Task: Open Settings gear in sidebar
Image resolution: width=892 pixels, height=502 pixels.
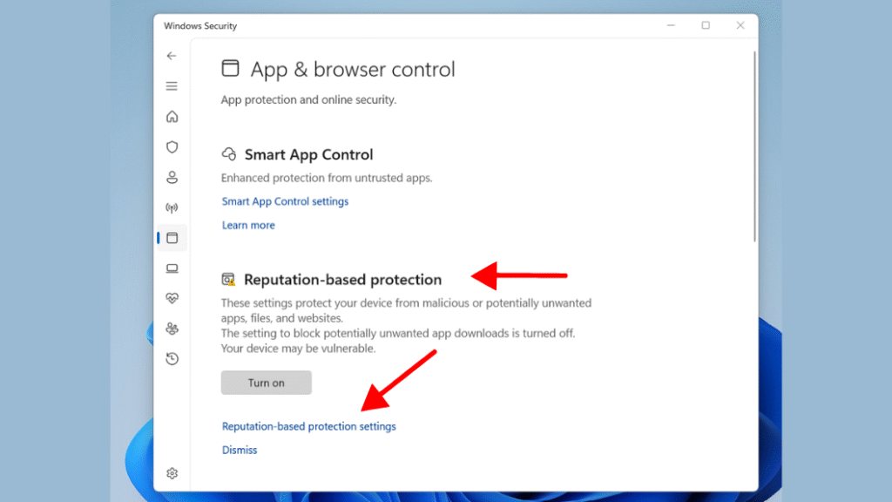Action: coord(172,473)
